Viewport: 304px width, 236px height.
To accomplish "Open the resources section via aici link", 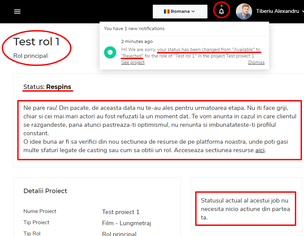I will pyautogui.click(x=260, y=150).
